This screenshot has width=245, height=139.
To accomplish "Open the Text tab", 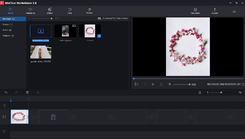I will coord(70,11).
